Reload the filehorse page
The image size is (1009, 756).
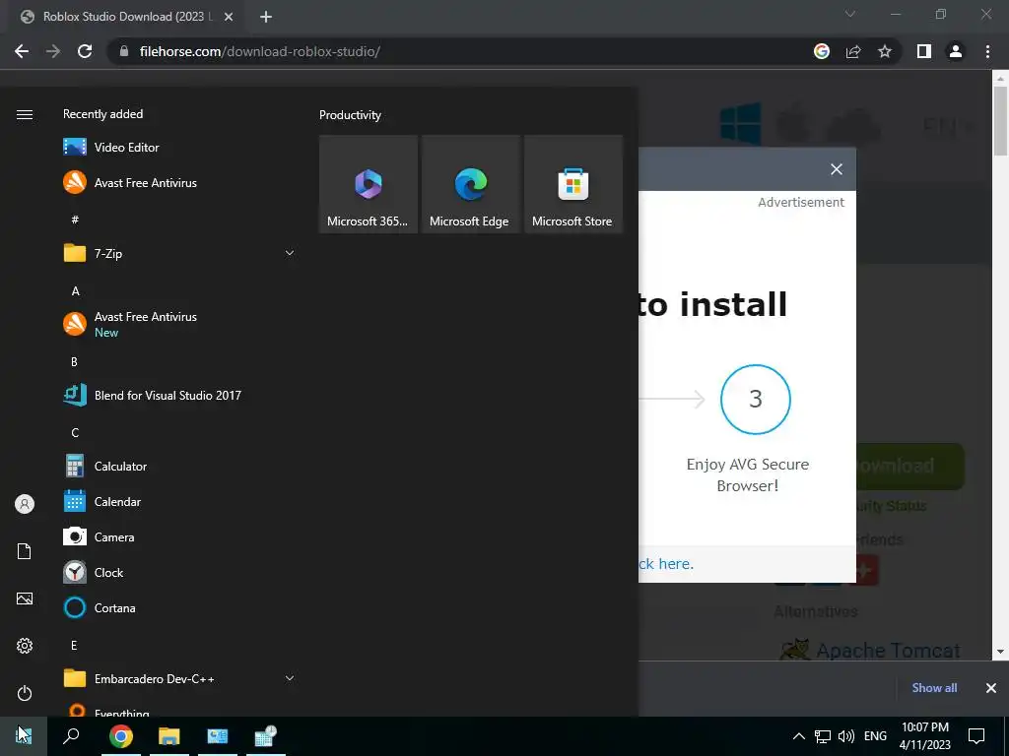tap(85, 51)
